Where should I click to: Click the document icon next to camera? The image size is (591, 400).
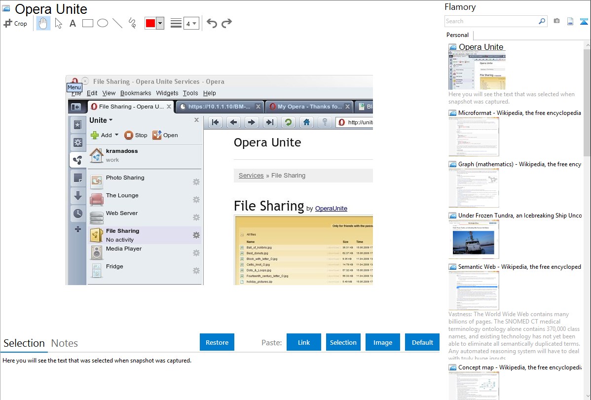tap(570, 21)
